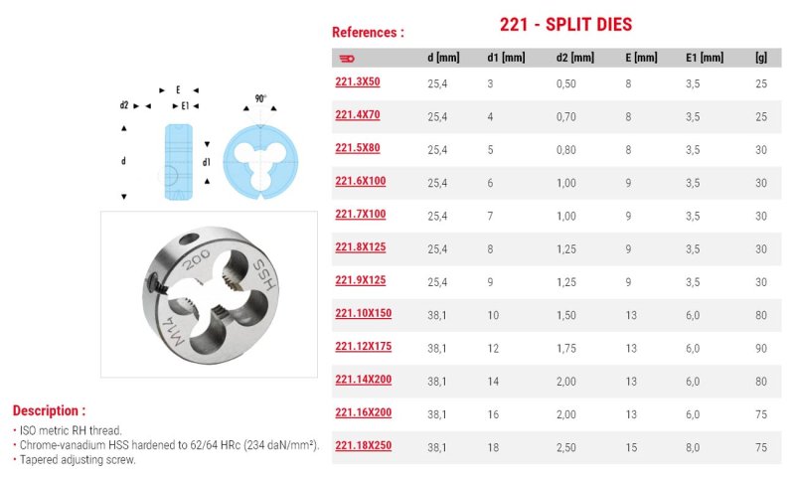
Task: Click the blue die side-view diagram
Action: coord(179,162)
